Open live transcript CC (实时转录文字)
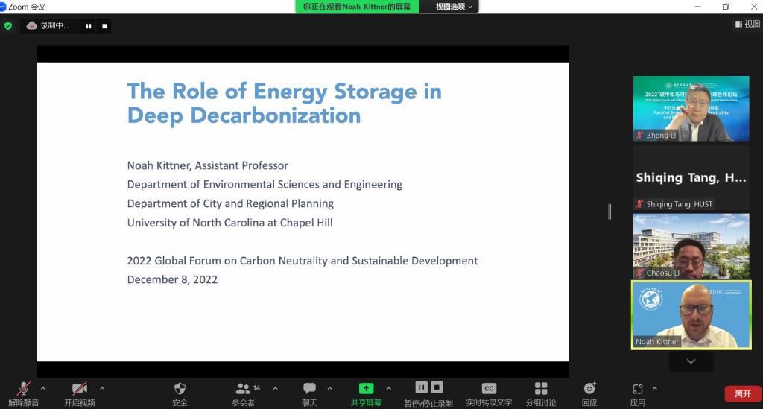The image size is (763, 409). [x=489, y=390]
